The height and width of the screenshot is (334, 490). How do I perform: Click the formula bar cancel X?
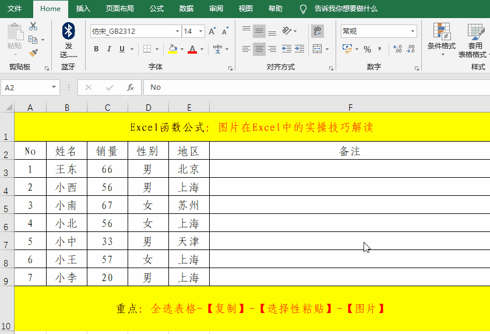point(89,87)
